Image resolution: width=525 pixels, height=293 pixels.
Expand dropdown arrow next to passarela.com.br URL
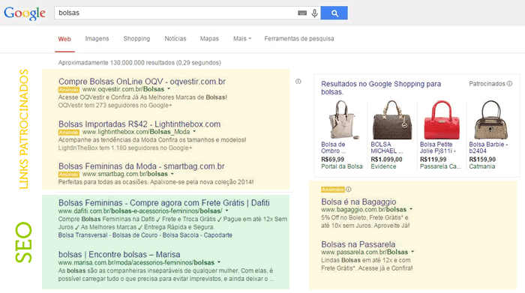point(412,252)
